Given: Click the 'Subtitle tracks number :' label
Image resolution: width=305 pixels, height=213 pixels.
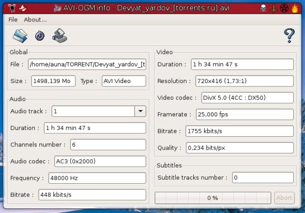Looking at the screenshot, I should click(193, 177).
